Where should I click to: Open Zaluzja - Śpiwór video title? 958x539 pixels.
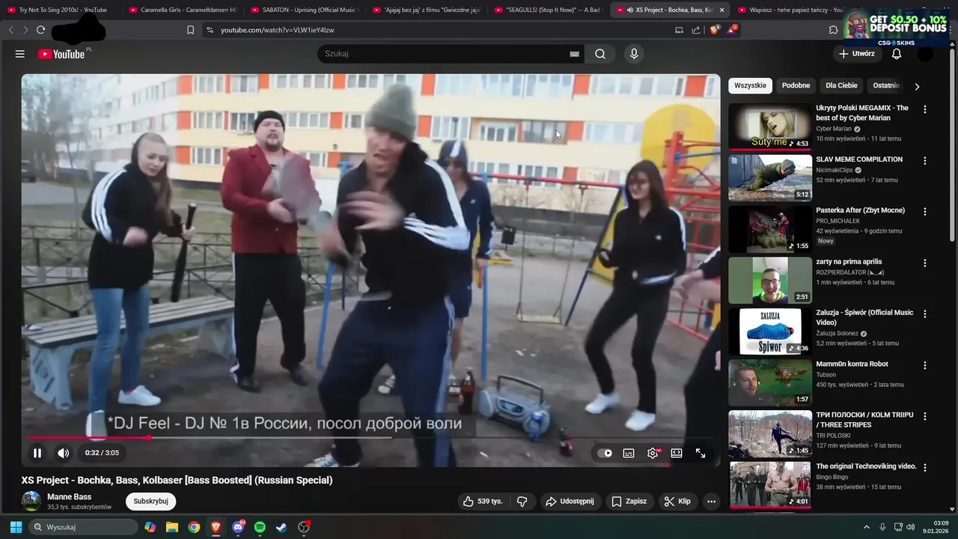(864, 317)
